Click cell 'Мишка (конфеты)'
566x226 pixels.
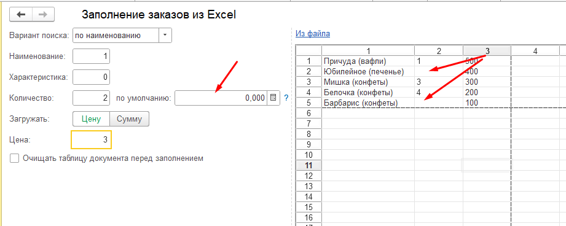coord(368,82)
